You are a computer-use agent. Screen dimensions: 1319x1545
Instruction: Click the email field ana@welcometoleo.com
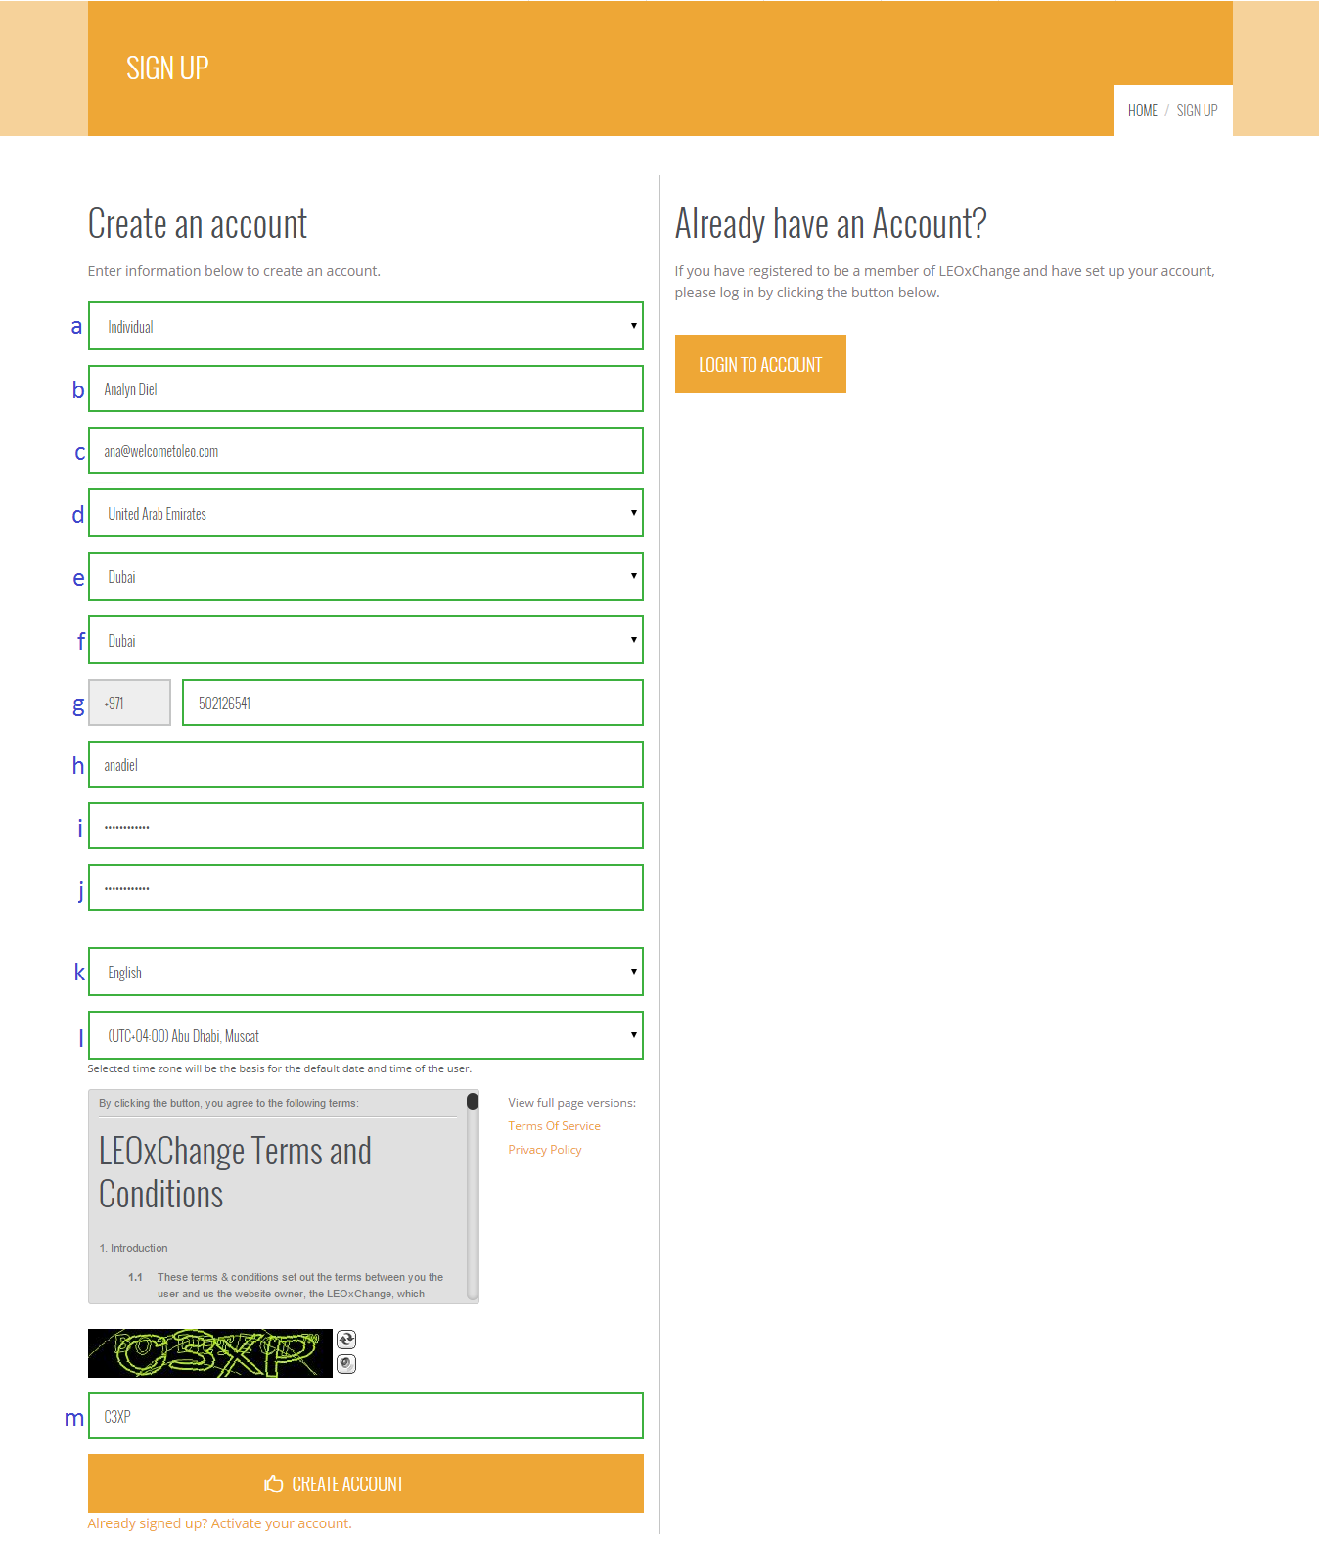point(366,450)
